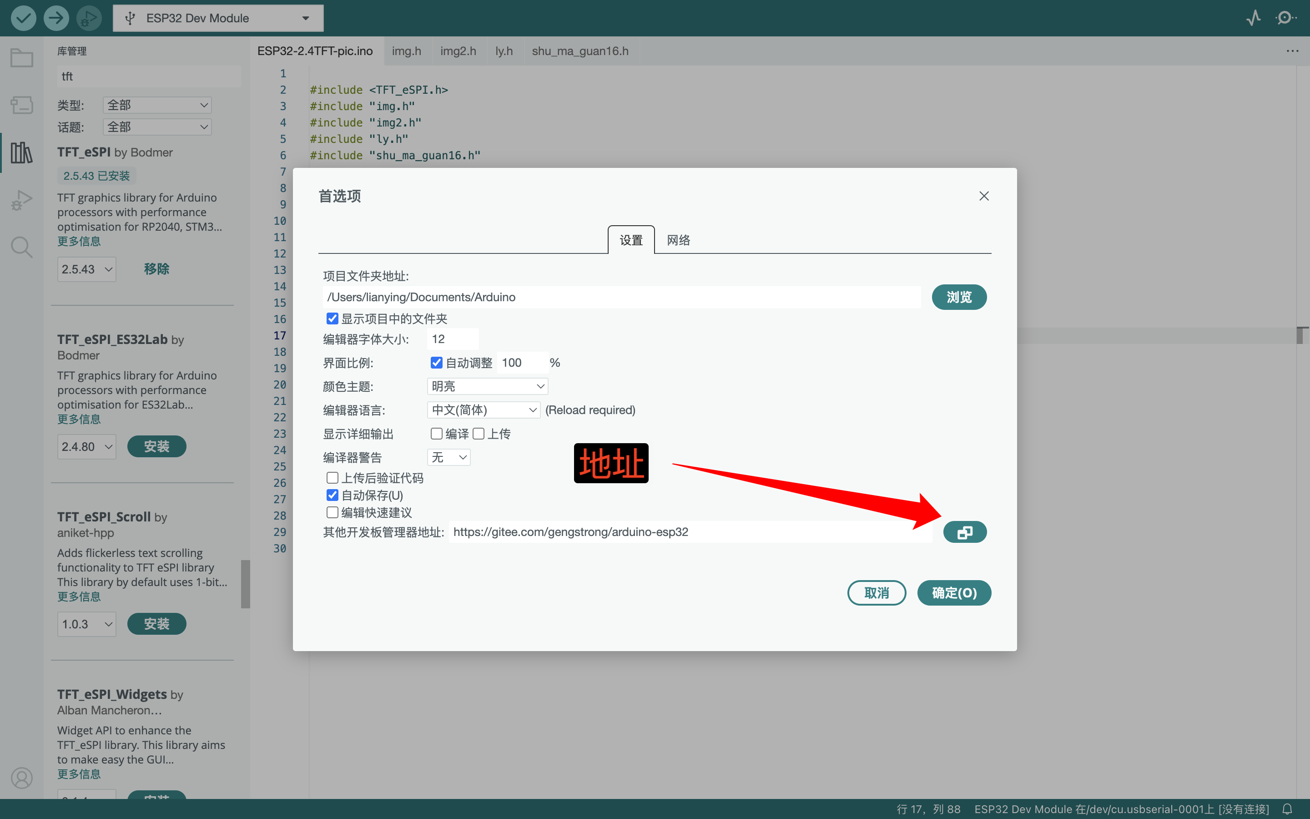Image resolution: width=1310 pixels, height=819 pixels.
Task: Click the Verify checkmark toolbar icon
Action: tap(23, 18)
